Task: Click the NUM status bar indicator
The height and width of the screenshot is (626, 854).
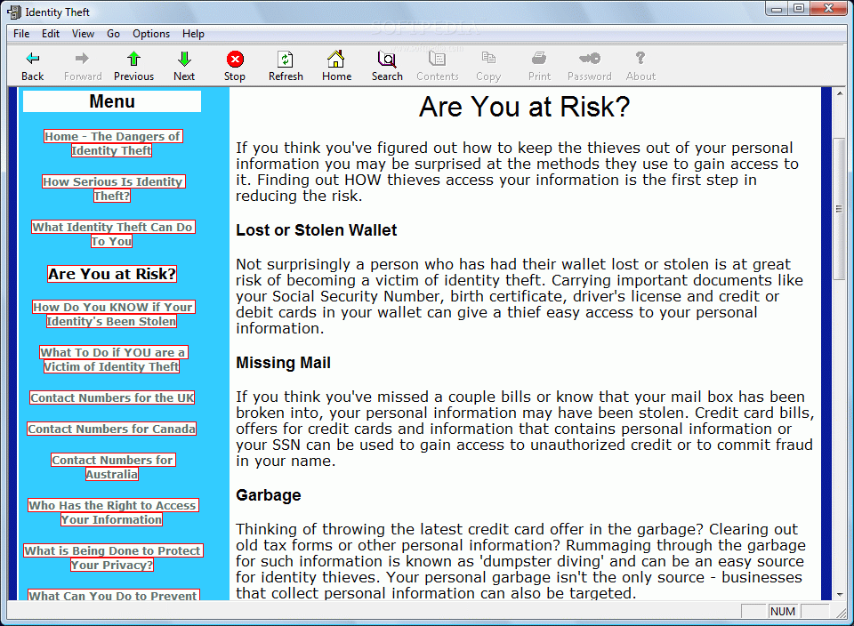Action: (783, 611)
